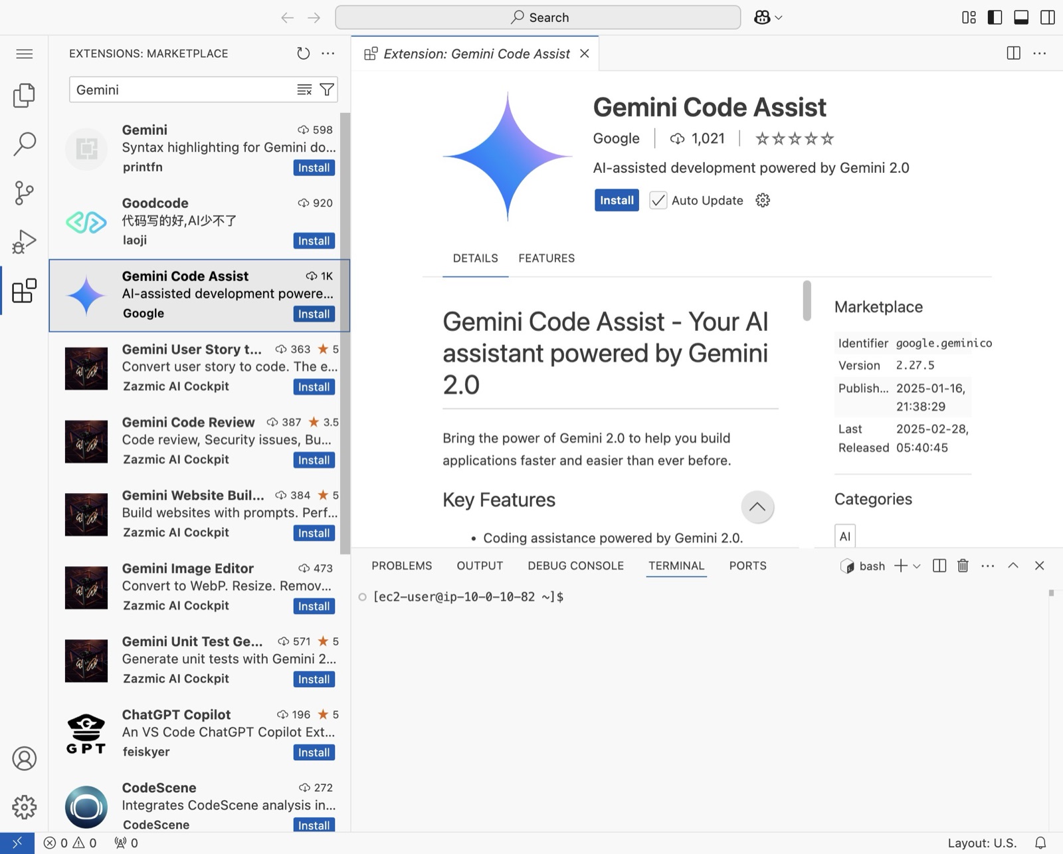
Task: Open Source Control view
Action: click(24, 193)
